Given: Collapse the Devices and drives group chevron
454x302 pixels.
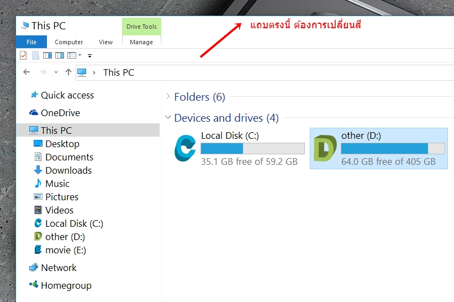Looking at the screenshot, I should [168, 117].
